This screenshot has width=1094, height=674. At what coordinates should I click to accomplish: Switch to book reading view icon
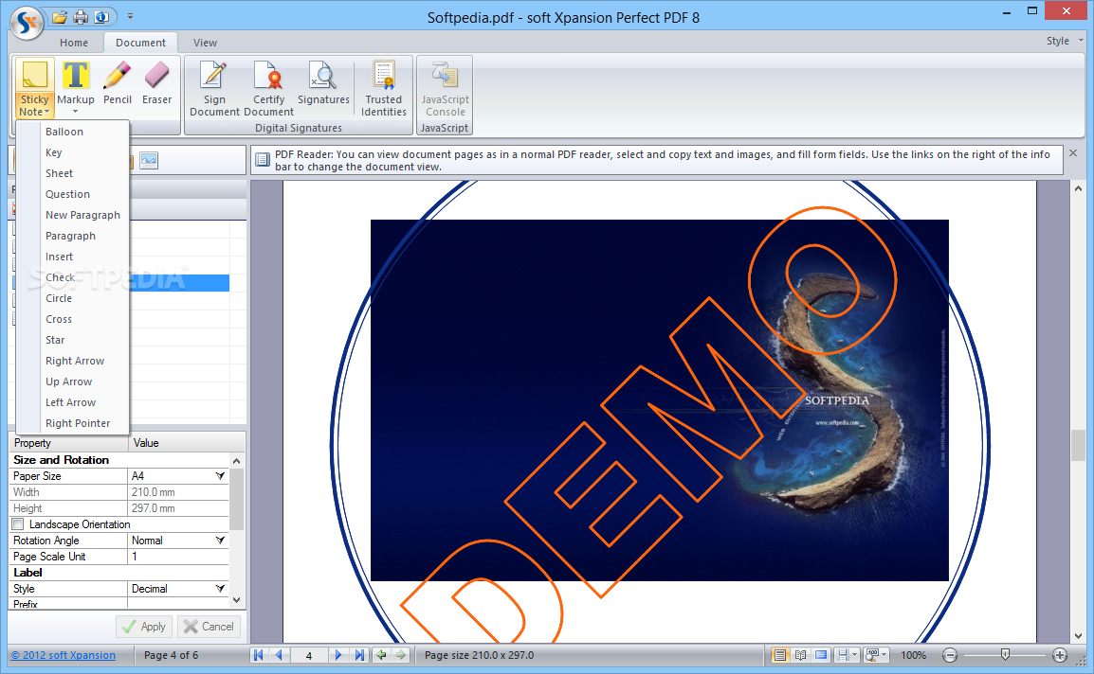coord(801,655)
